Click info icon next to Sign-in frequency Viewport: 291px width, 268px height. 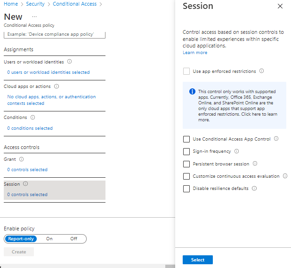coord(236,151)
